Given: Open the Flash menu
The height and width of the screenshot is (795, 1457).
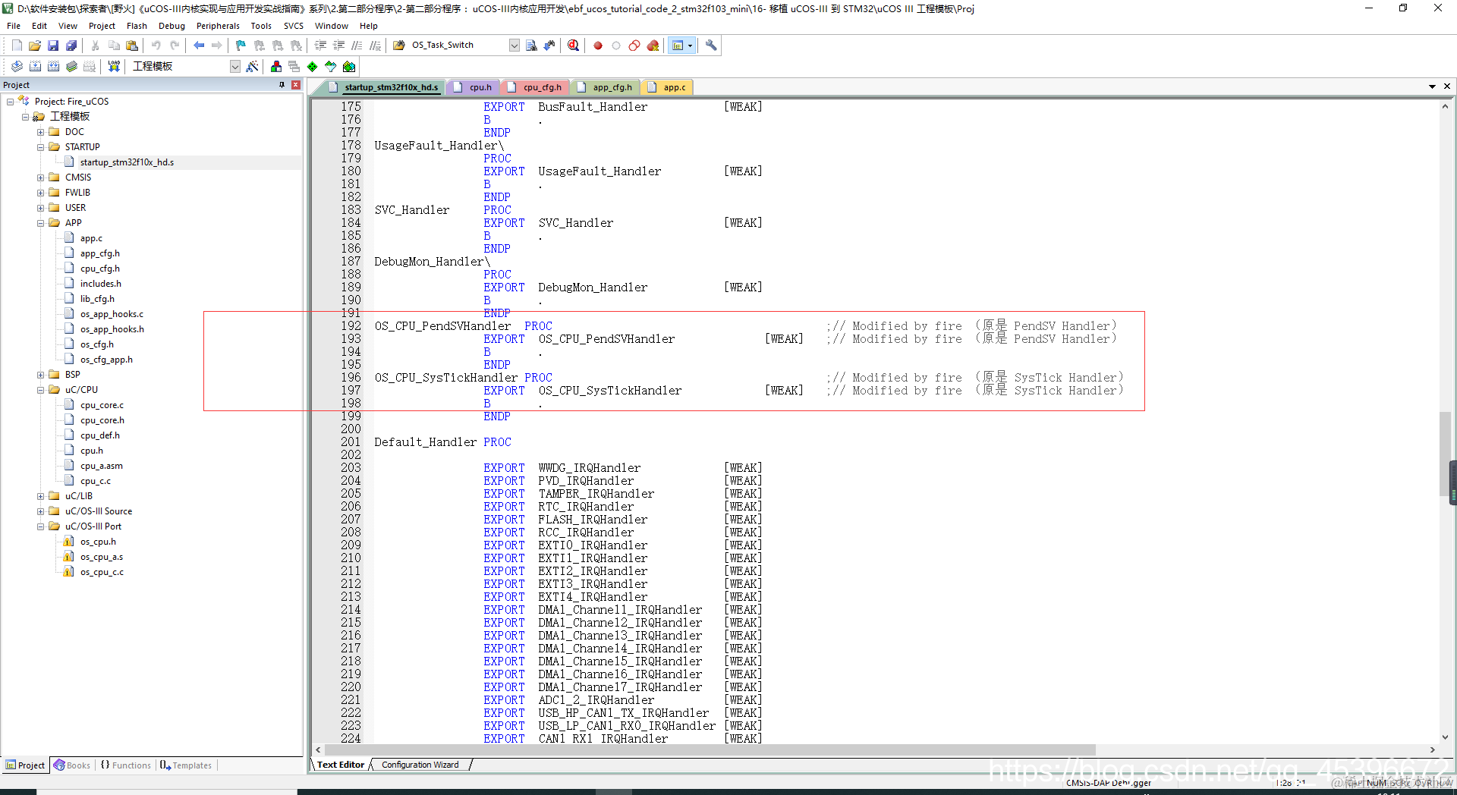Looking at the screenshot, I should tap(137, 26).
